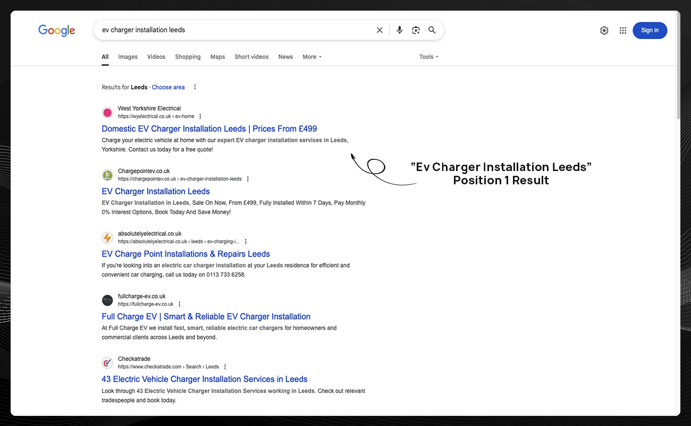This screenshot has width=691, height=426.
Task: Open 43 Electric Vehicle Charger Installation Services link
Action: [x=204, y=379]
